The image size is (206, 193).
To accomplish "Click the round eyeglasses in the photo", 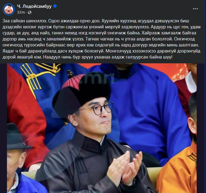I will click(97, 109).
